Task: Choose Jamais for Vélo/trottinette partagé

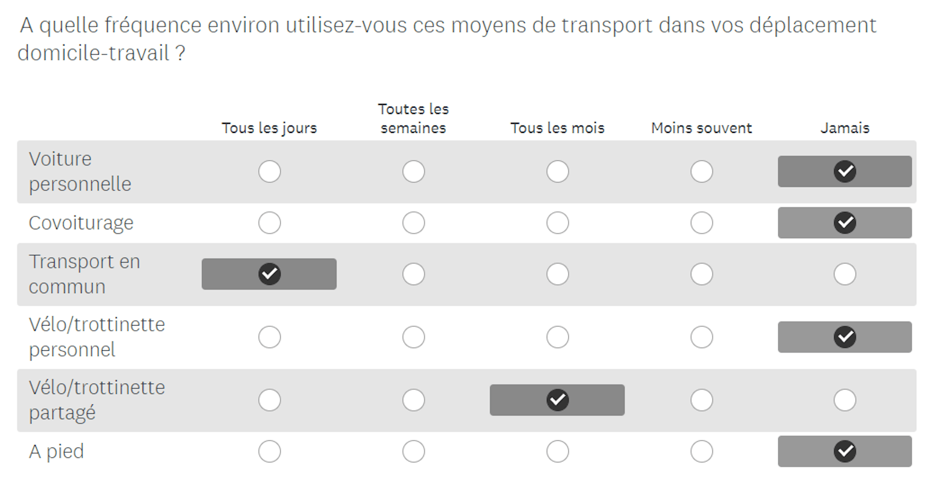Action: (845, 400)
